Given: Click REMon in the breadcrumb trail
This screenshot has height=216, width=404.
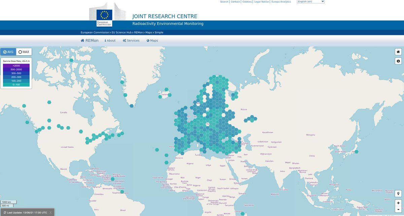Looking at the screenshot, I should coord(138,32).
